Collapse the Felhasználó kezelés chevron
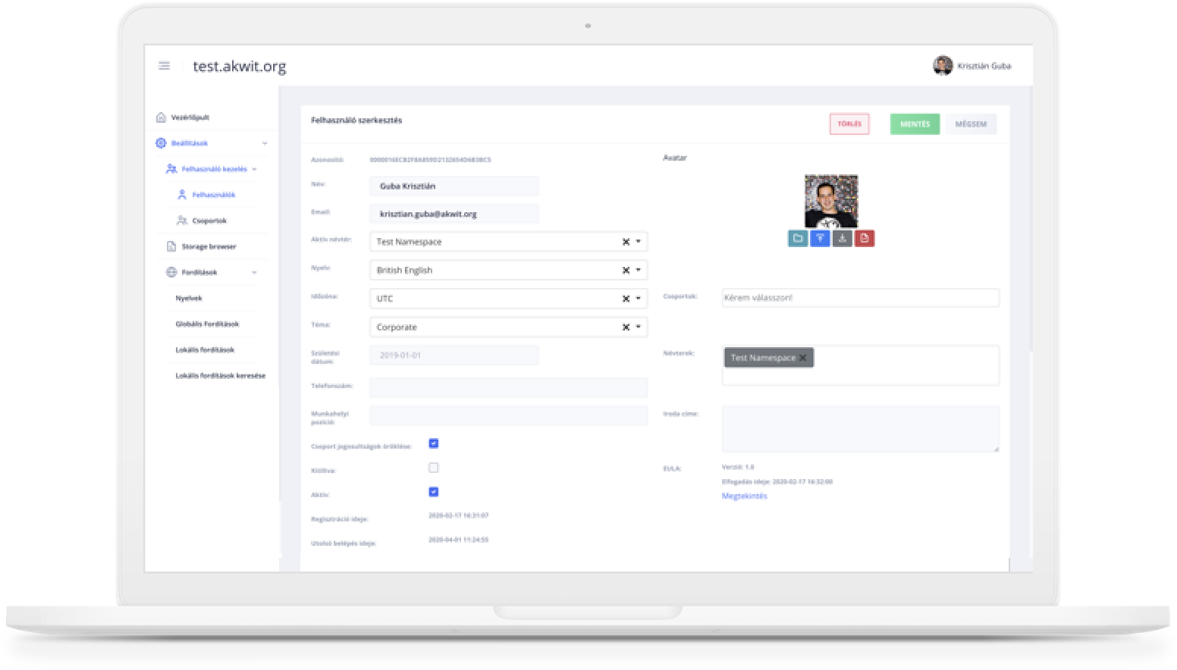Image resolution: width=1177 pixels, height=670 pixels. tap(254, 169)
